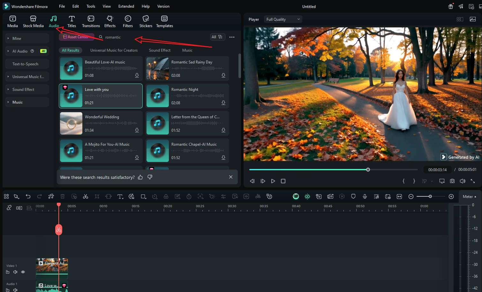Expand the Mine category
The width and height of the screenshot is (482, 292).
click(27, 38)
